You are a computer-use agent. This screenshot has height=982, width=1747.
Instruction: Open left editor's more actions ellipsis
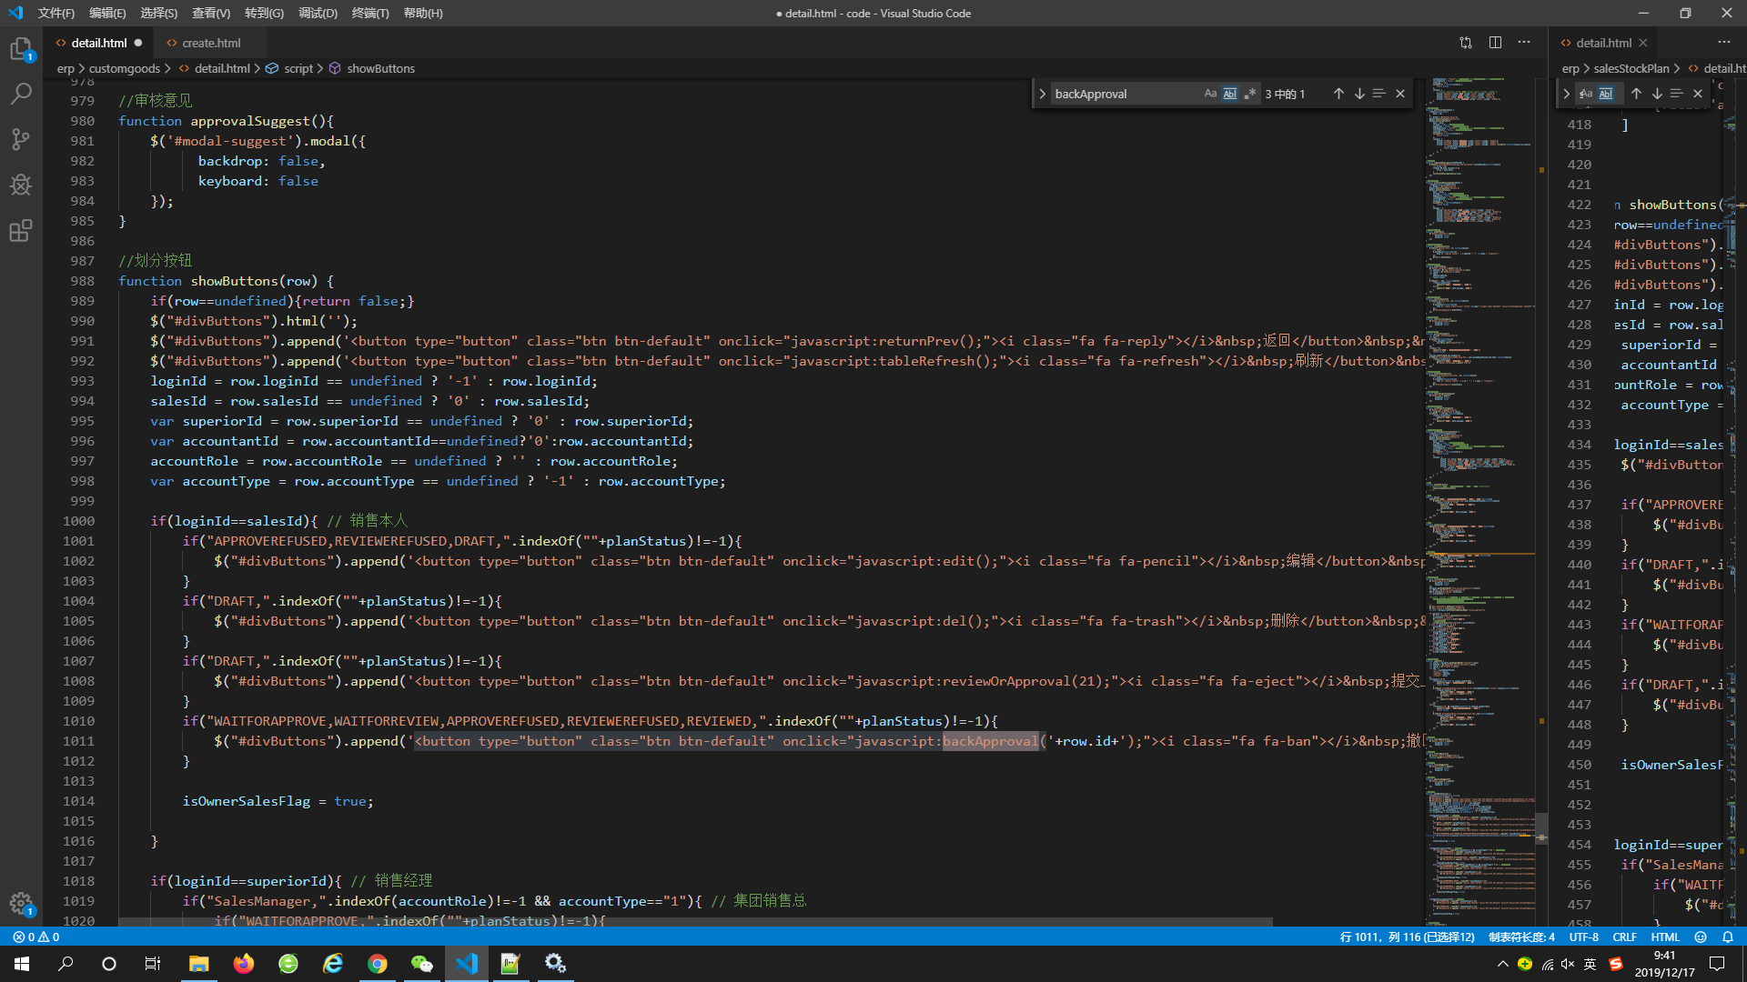click(x=1524, y=43)
